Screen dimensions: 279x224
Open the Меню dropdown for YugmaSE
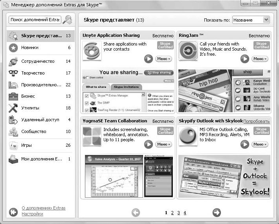[163, 144]
